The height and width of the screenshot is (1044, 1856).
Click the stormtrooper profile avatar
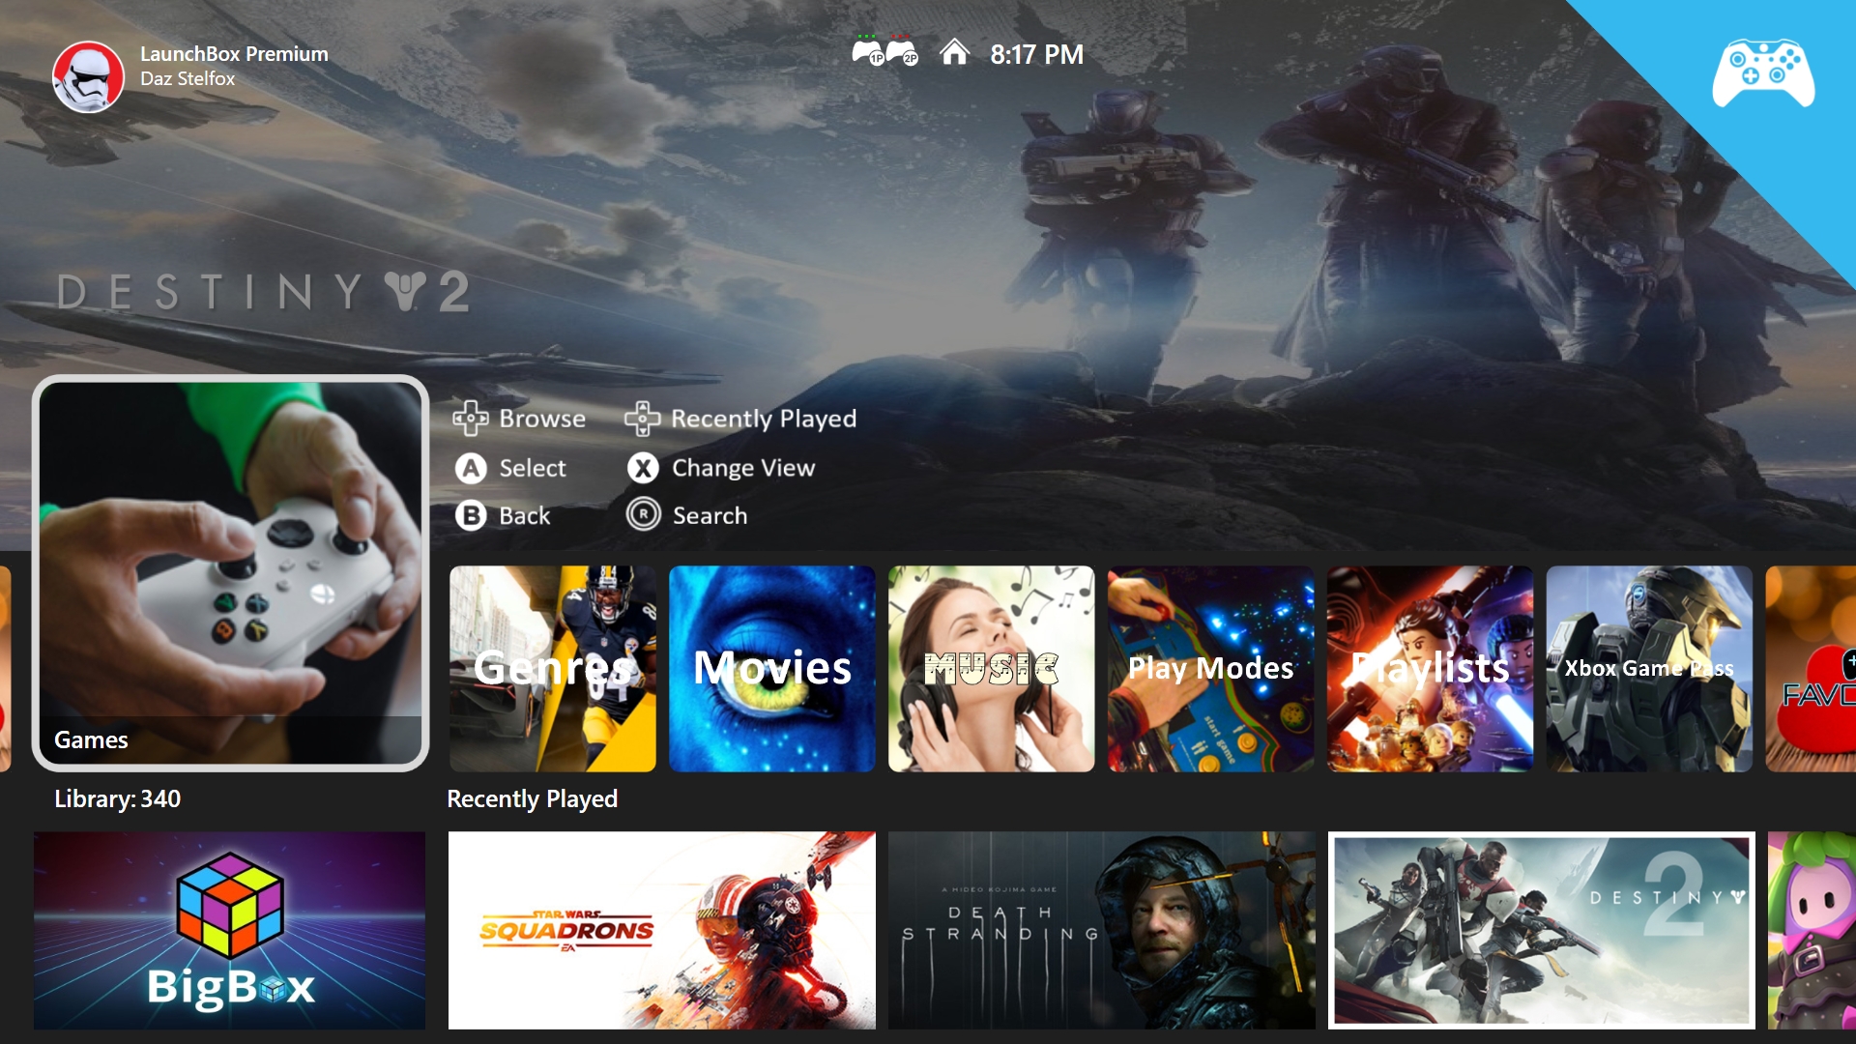(88, 76)
